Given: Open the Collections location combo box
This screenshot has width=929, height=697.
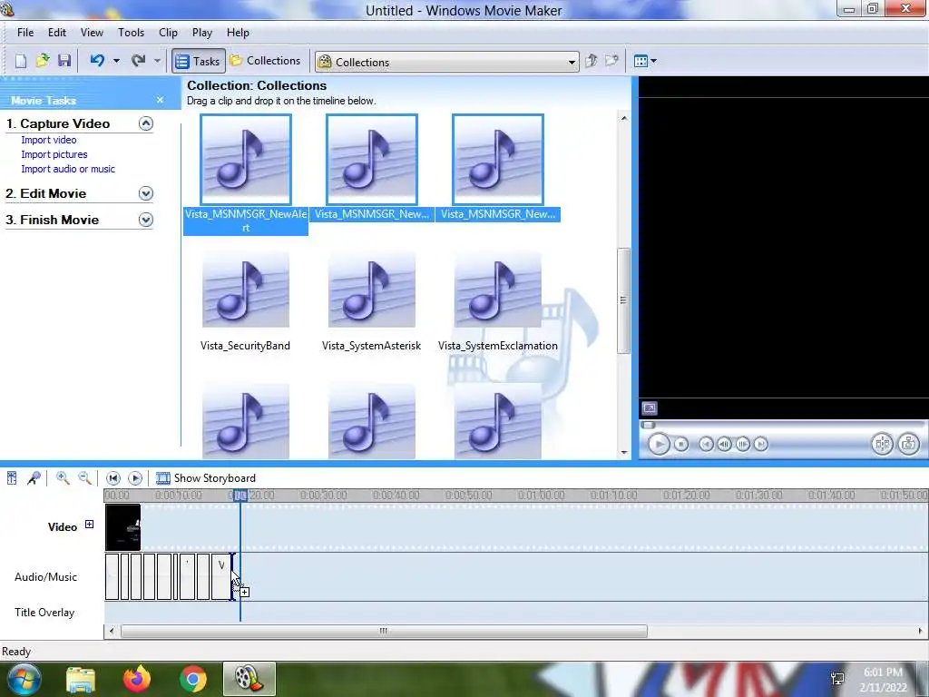Looking at the screenshot, I should pyautogui.click(x=446, y=62).
